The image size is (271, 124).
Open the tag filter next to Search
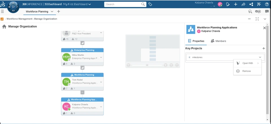coord(150,4)
